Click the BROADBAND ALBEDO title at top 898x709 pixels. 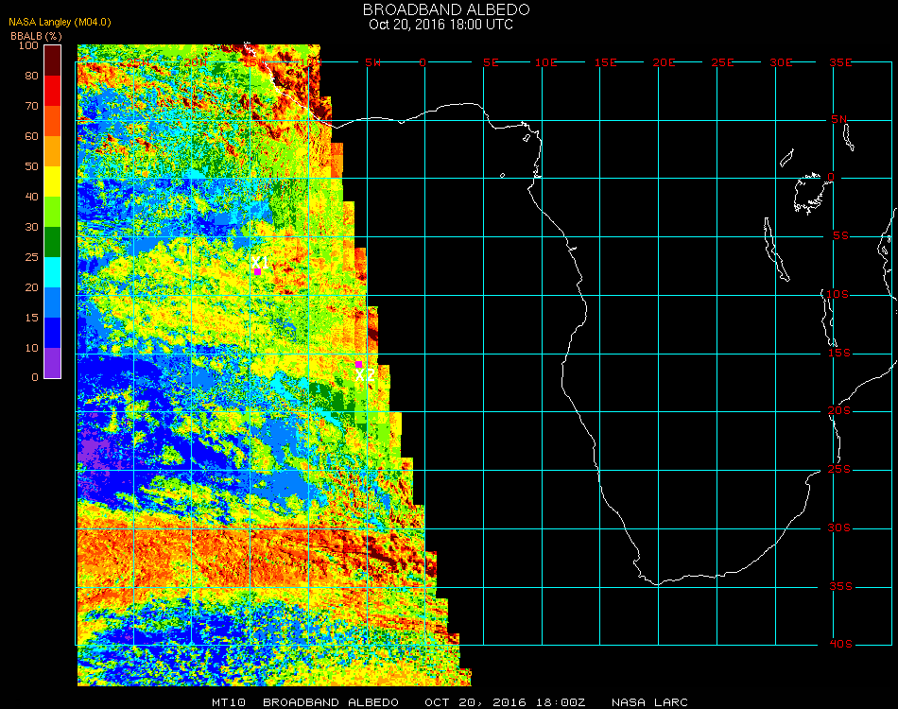446,9
